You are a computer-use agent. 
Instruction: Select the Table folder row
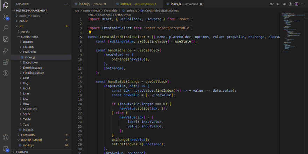pyautogui.click(x=42, y=119)
